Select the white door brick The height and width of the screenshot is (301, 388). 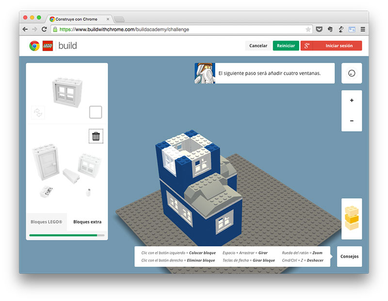click(46, 162)
